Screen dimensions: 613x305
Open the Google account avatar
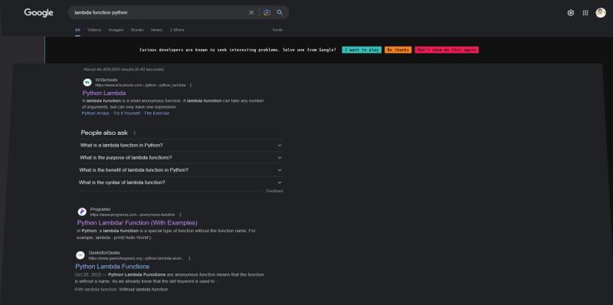(x=601, y=13)
